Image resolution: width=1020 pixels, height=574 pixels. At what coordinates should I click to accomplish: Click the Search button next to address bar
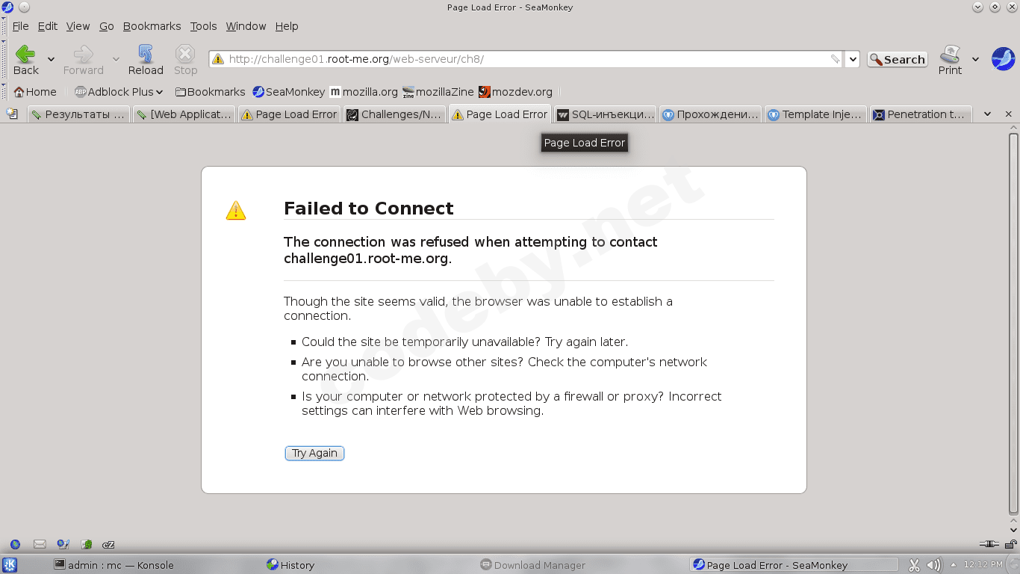point(897,59)
